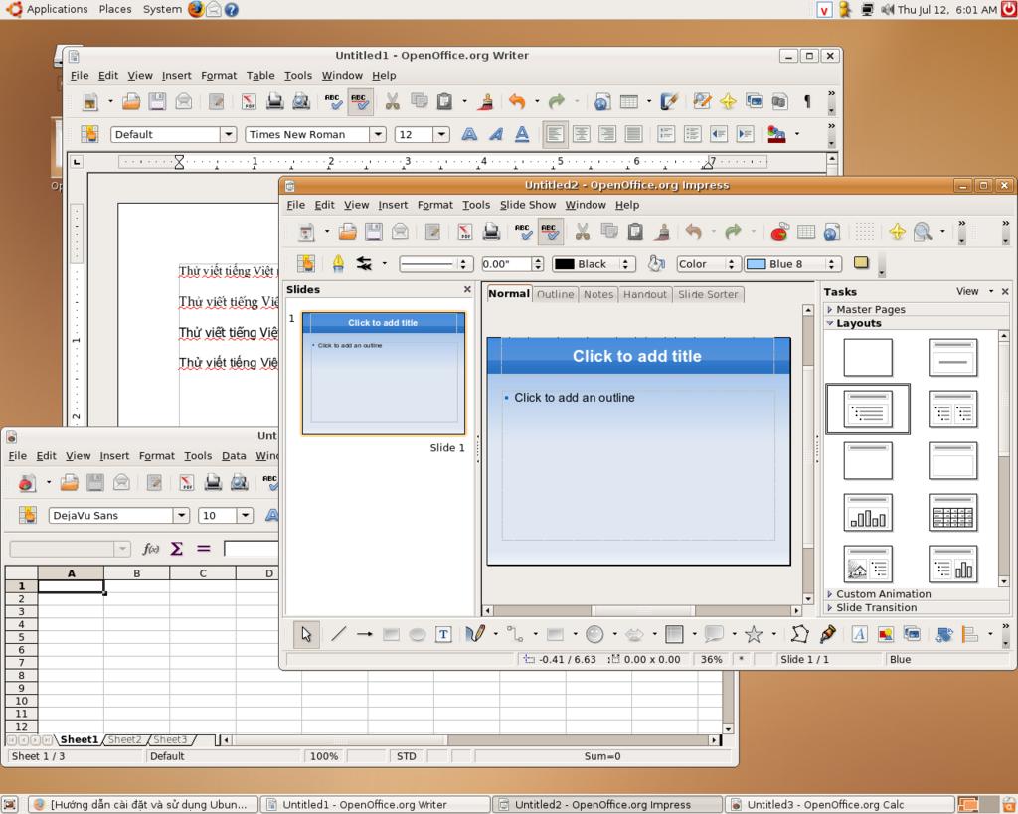Toggle AutoSpellcheck in the Impress toolbar

pos(551,232)
